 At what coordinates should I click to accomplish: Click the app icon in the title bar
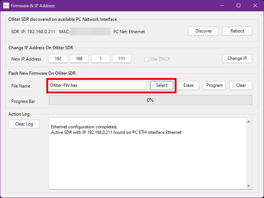[6, 6]
